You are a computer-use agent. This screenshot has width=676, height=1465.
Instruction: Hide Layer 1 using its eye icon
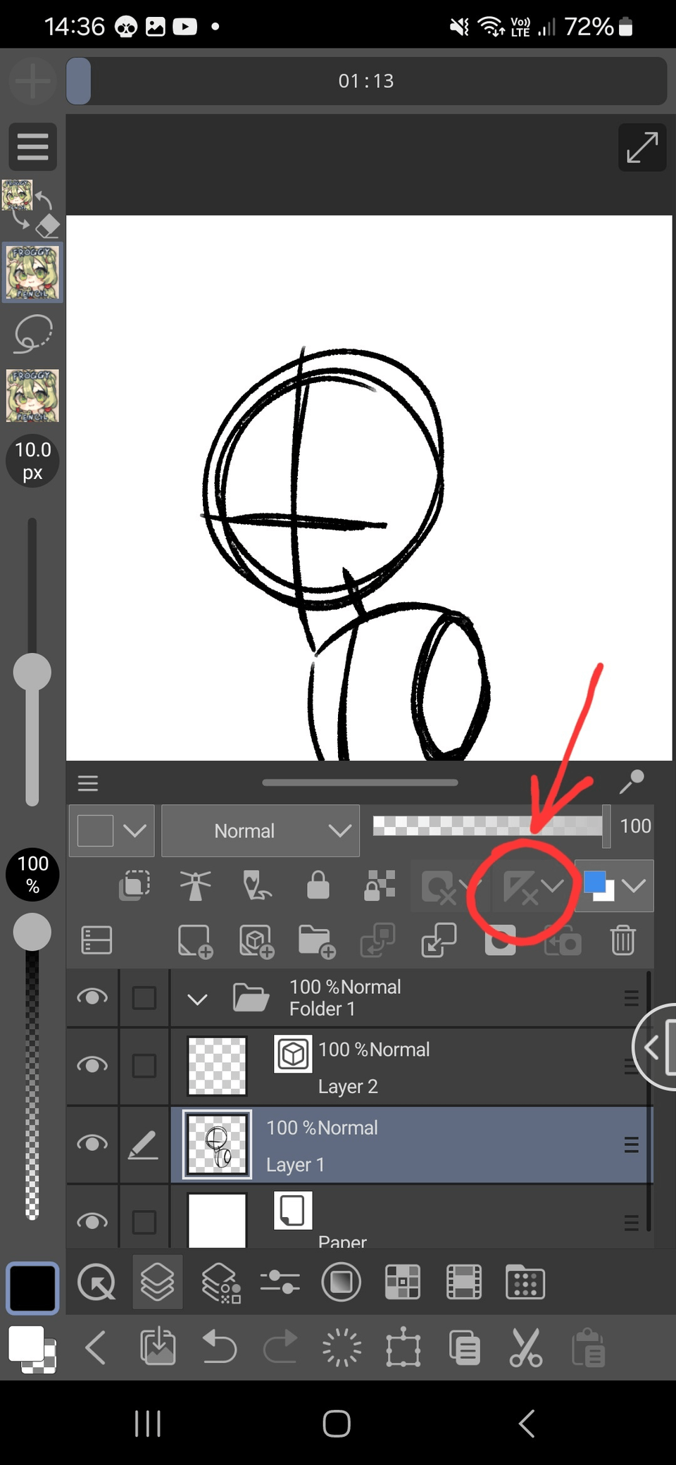(92, 1143)
